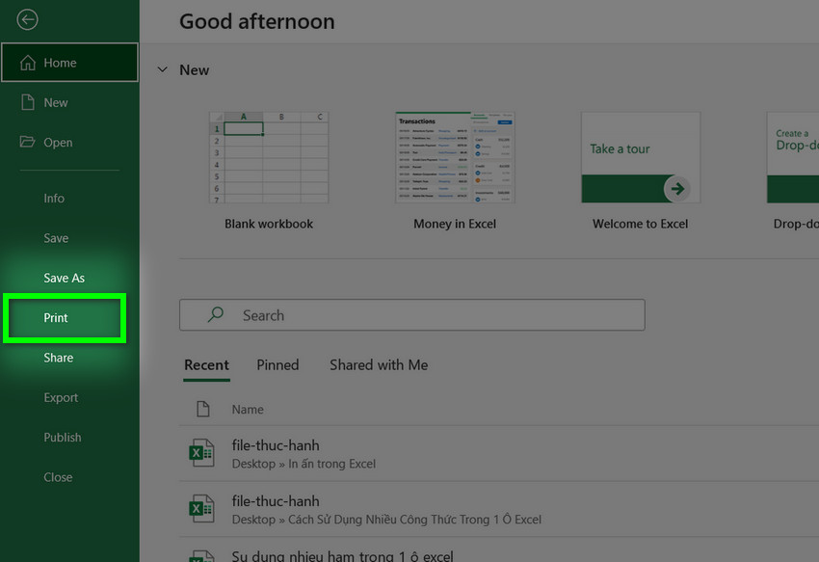Click the Open folder icon
This screenshot has width=819, height=562.
pos(27,142)
